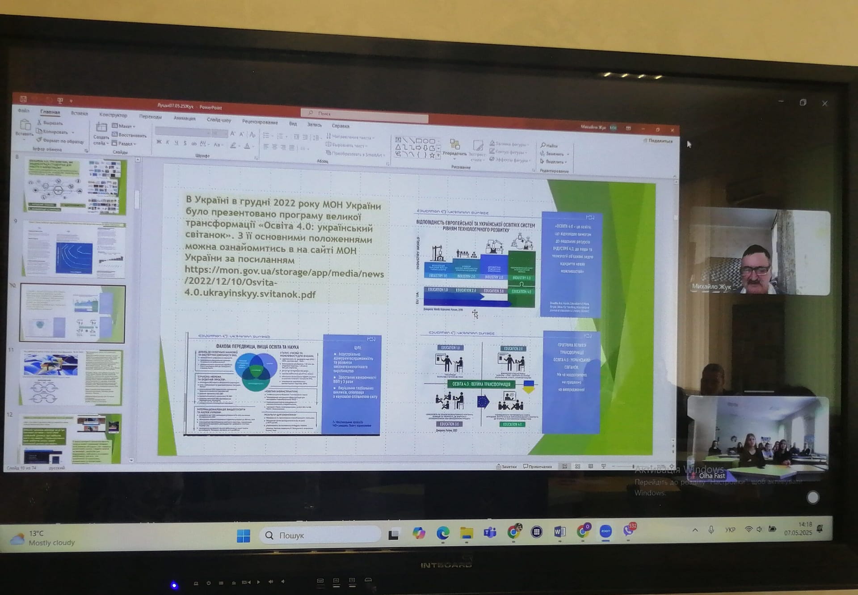Screen dimensions: 858x595
Task: Click the slide sorter view icon
Action: 577,466
